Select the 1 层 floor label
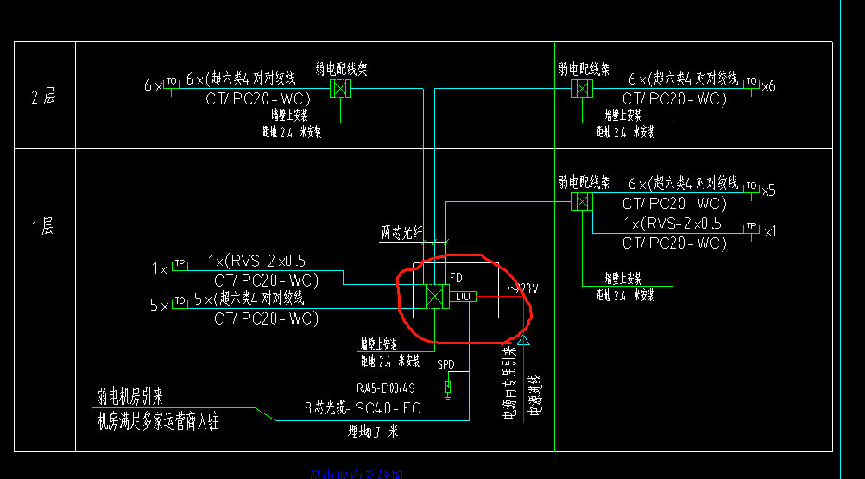Image resolution: width=865 pixels, height=479 pixels. 42,227
